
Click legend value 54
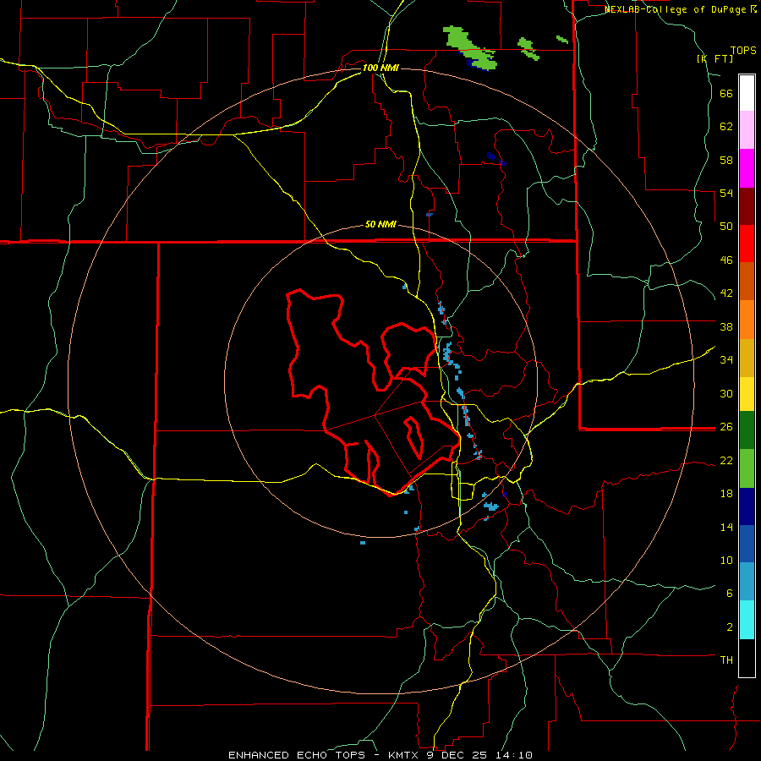pos(726,193)
